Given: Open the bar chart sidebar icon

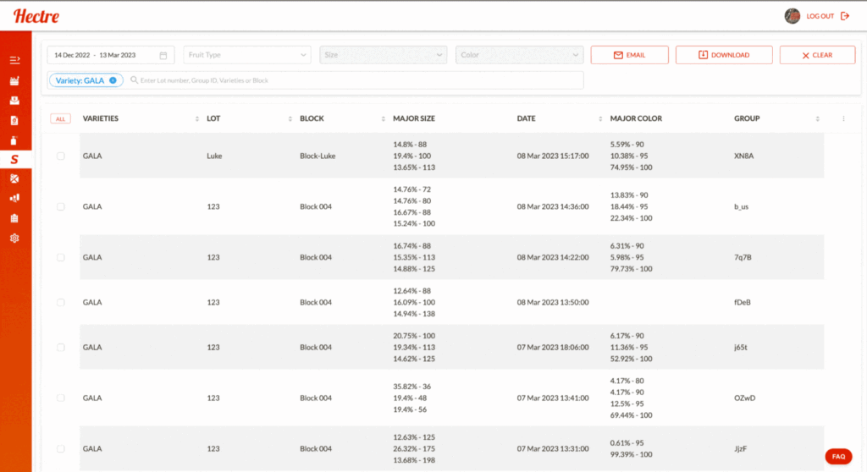Looking at the screenshot, I should [14, 198].
